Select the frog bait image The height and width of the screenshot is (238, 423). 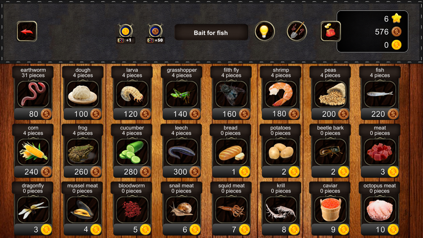[82, 152]
